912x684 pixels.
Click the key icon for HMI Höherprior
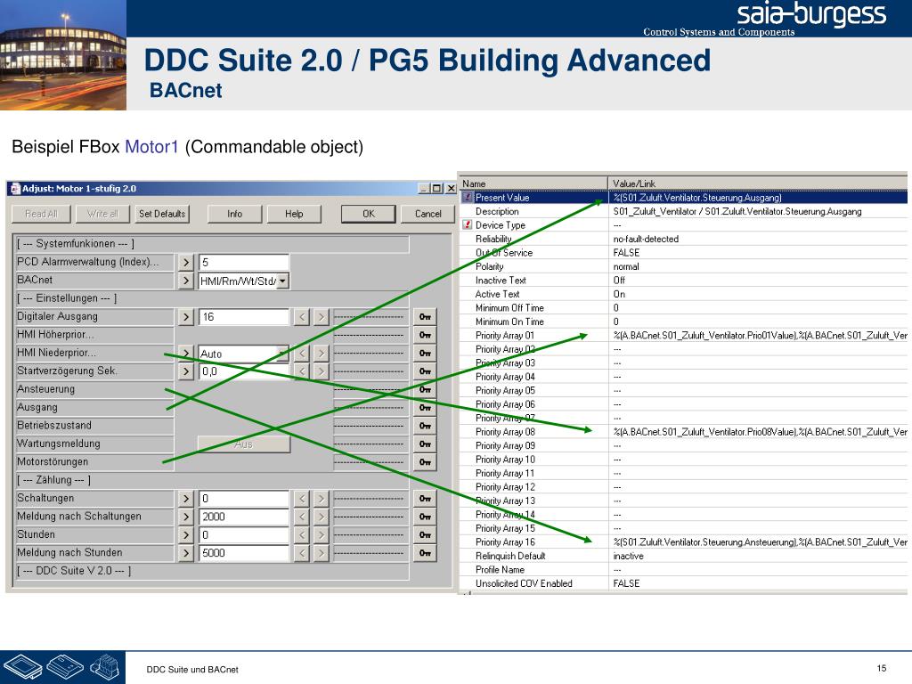click(x=425, y=335)
